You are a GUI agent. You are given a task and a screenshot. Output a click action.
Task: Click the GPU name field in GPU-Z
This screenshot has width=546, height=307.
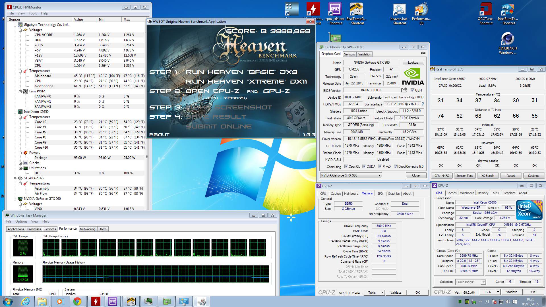(x=354, y=69)
